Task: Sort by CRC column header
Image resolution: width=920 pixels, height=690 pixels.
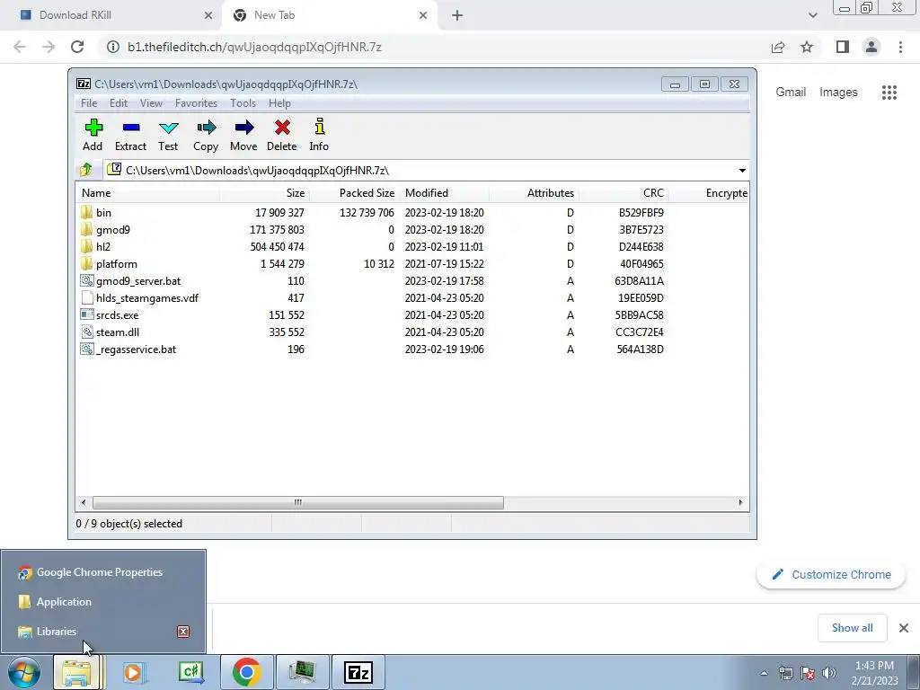Action: (x=624, y=192)
